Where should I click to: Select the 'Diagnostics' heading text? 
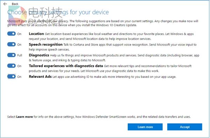click(39, 55)
